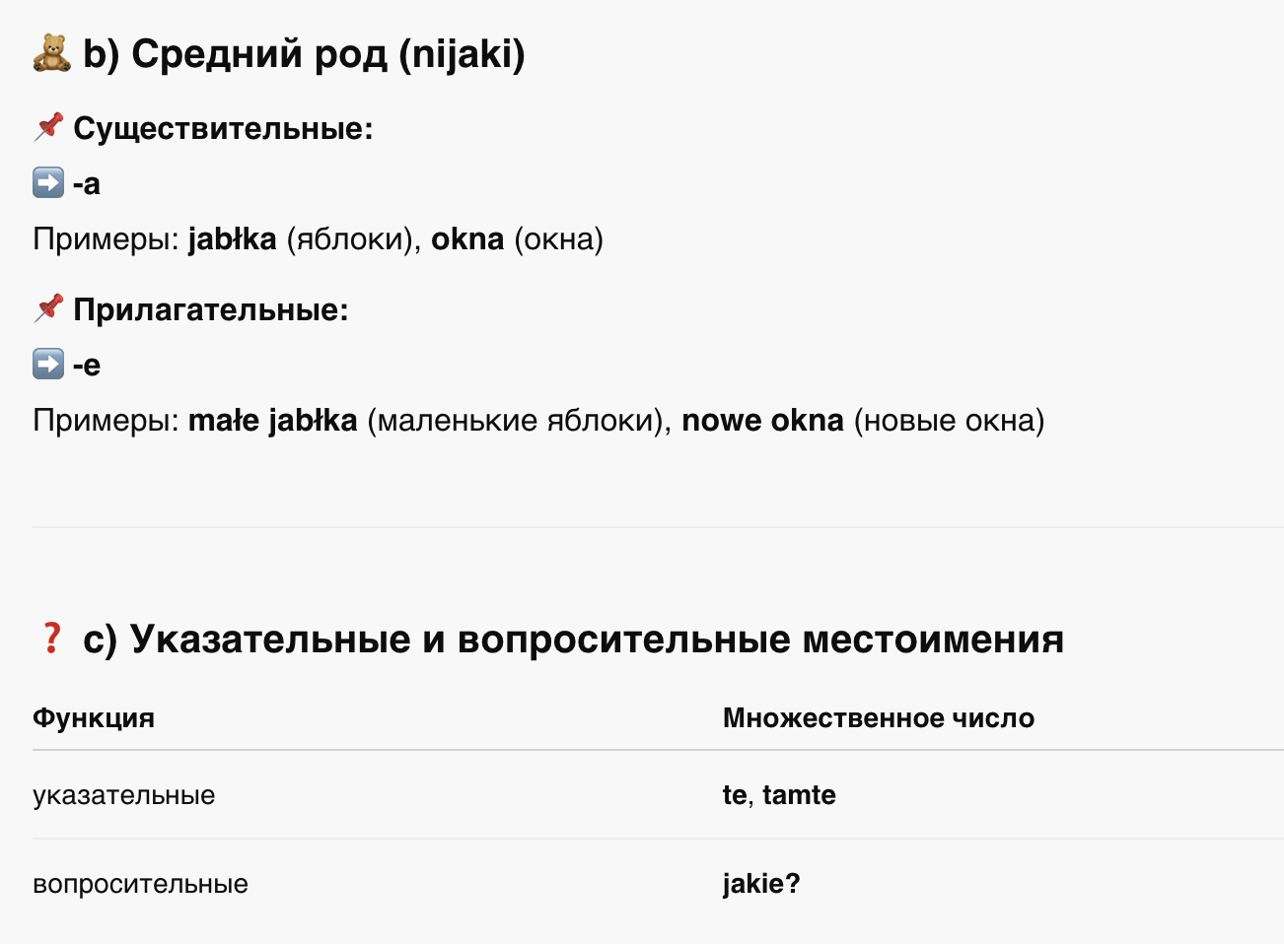Click the phrase nowe okna

tap(763, 420)
